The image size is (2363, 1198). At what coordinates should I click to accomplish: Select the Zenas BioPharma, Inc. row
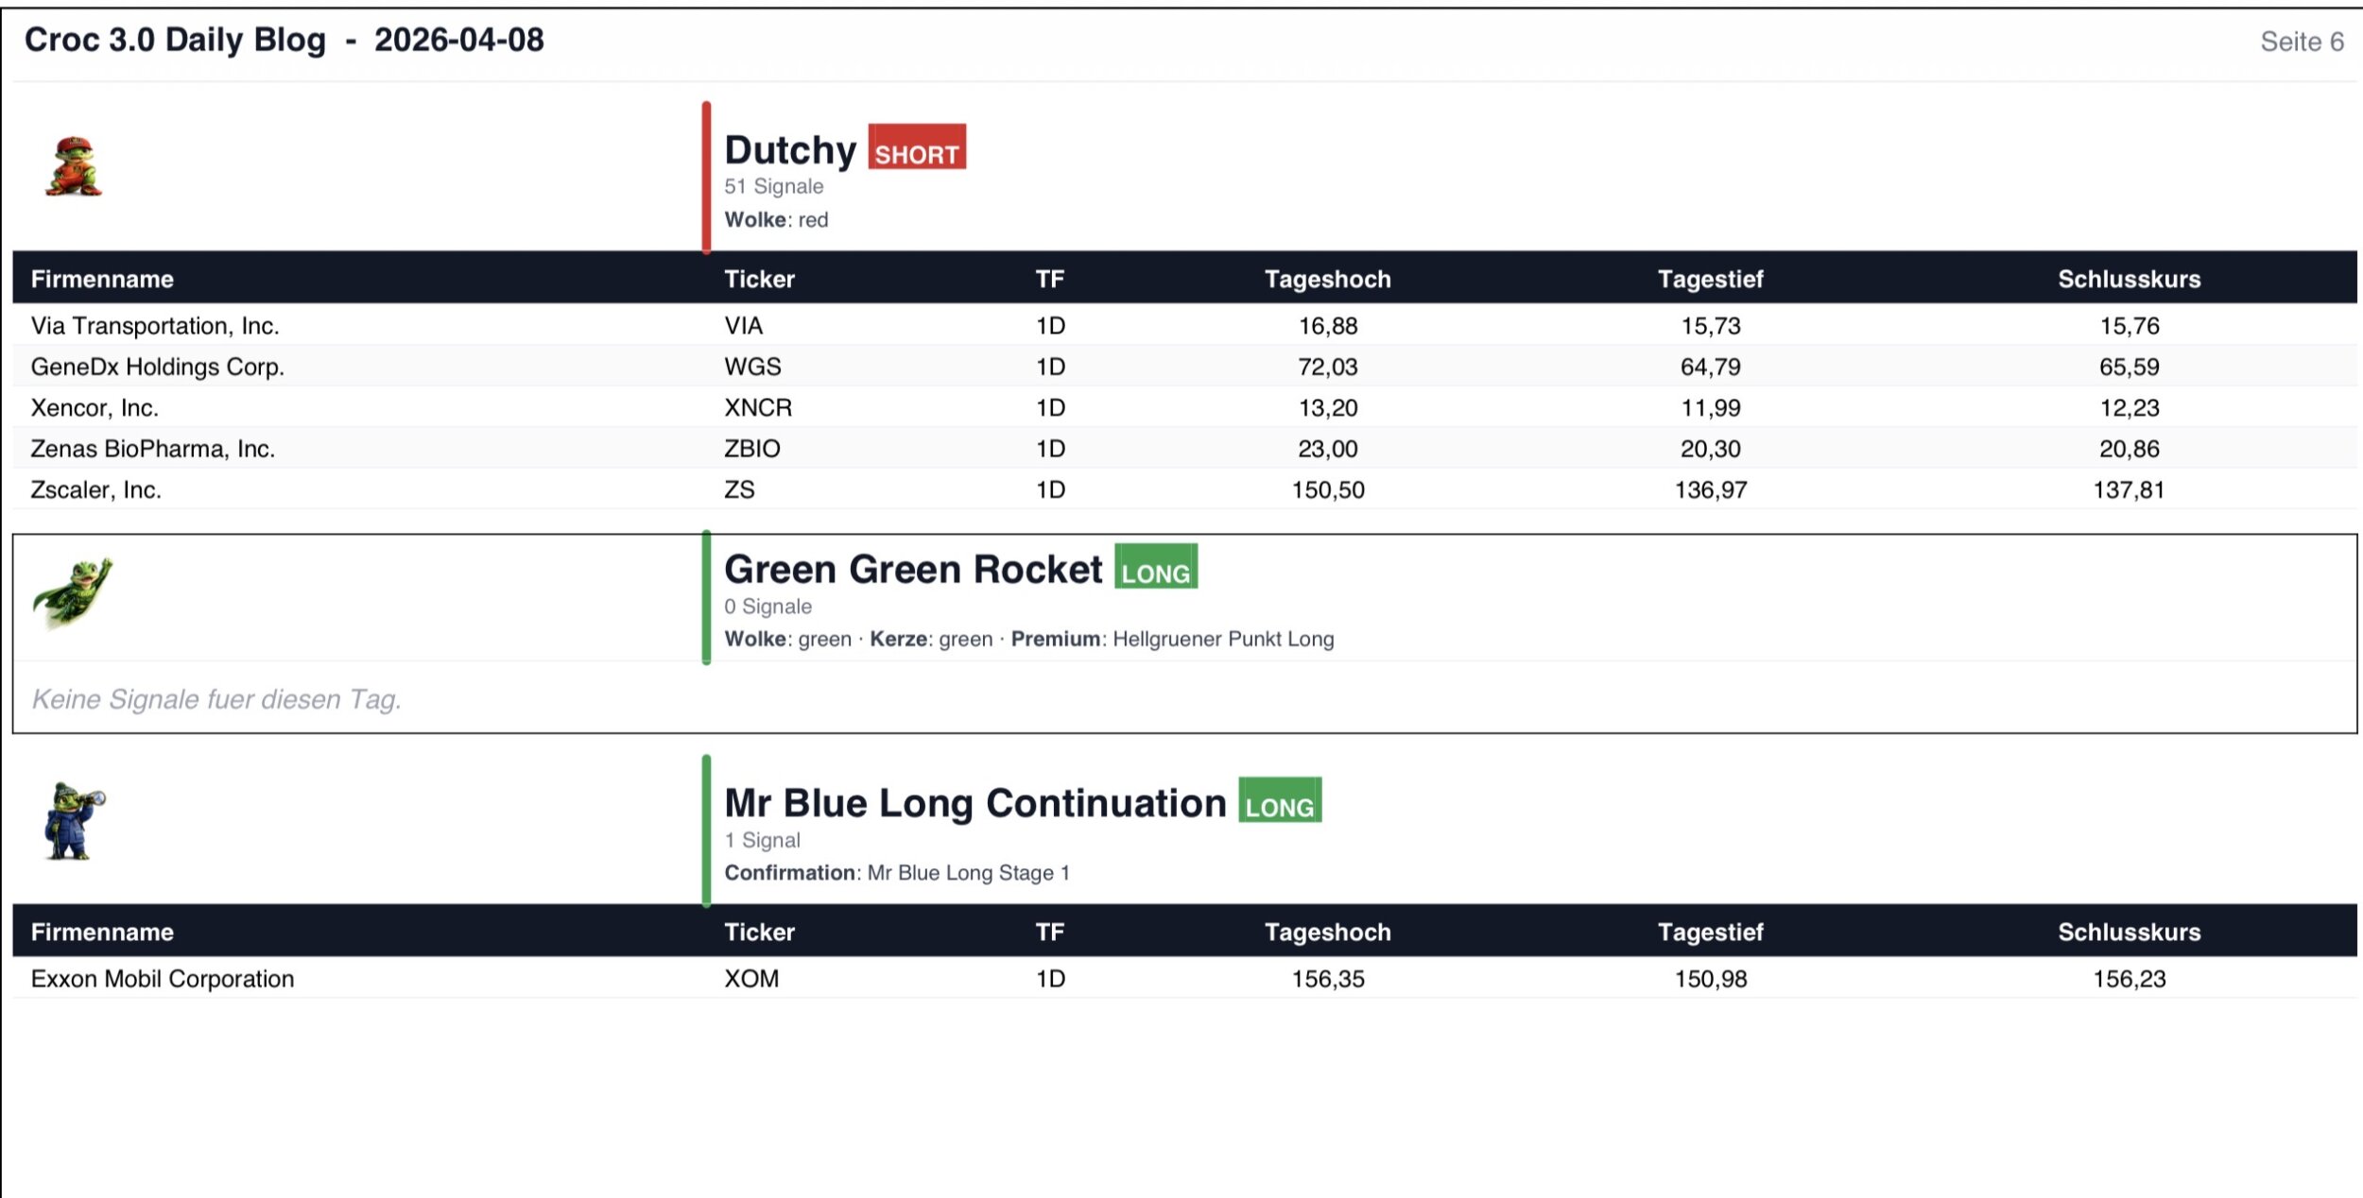(153, 449)
